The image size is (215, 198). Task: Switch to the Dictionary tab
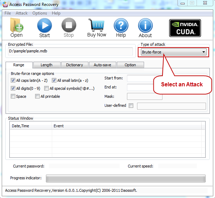point(74,65)
